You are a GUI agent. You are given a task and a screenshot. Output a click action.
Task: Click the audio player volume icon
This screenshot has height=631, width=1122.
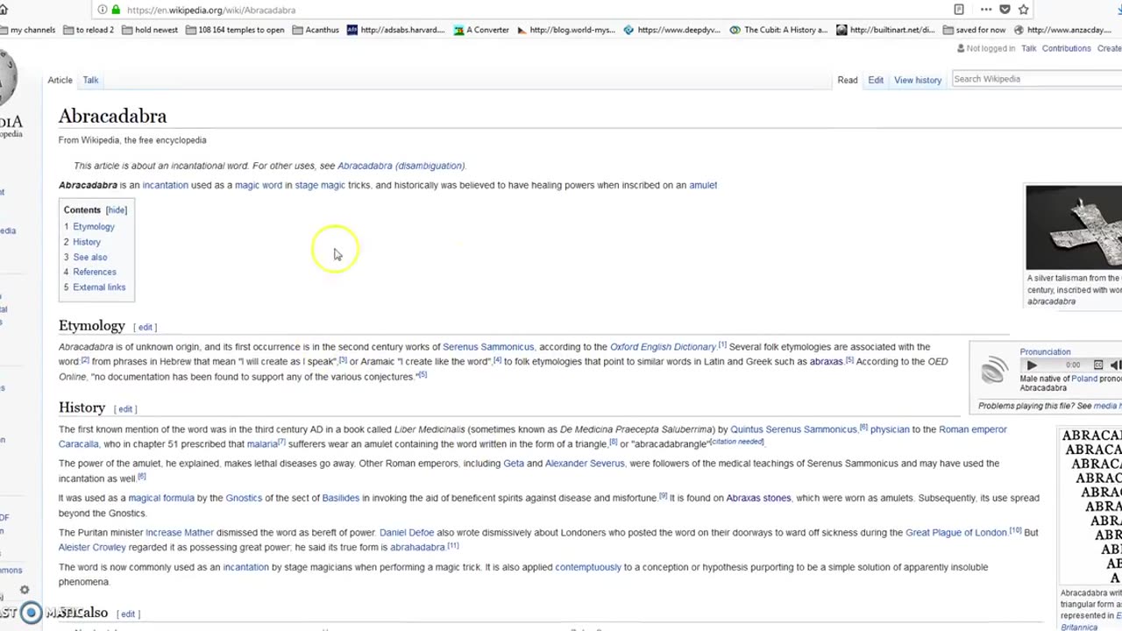pos(1115,365)
